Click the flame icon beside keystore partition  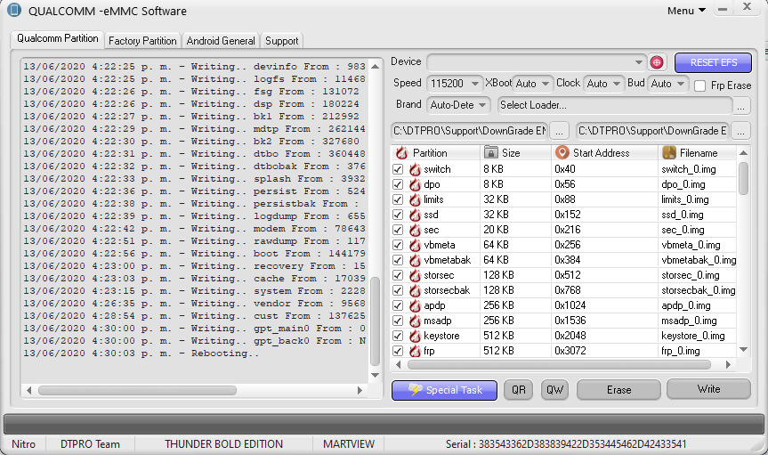[415, 336]
